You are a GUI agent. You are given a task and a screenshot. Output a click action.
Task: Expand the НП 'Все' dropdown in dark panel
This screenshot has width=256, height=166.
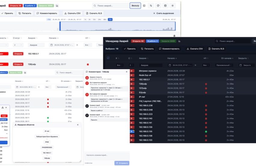tap(206, 65)
